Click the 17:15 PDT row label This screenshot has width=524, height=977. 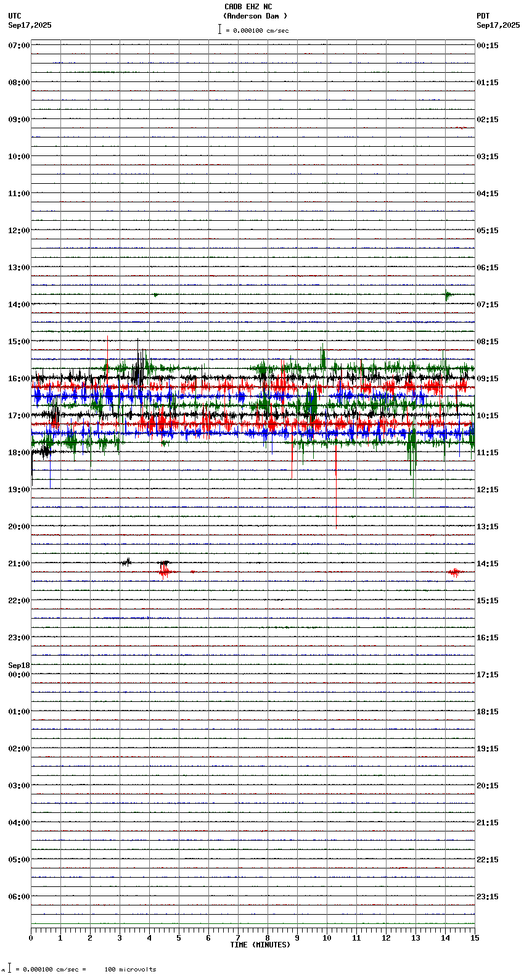pyautogui.click(x=488, y=675)
